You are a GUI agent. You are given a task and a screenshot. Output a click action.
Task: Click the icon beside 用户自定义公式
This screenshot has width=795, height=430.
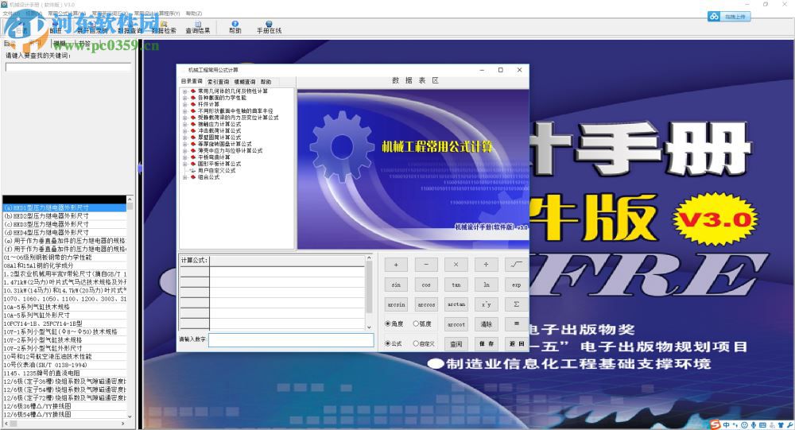pyautogui.click(x=193, y=171)
